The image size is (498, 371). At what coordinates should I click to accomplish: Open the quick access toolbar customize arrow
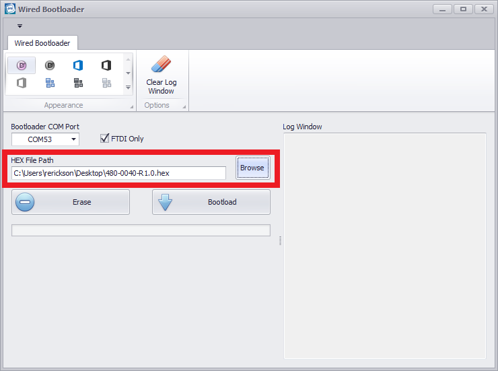[20, 26]
